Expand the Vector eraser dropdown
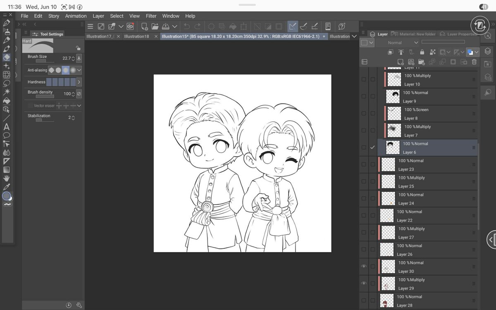The image size is (496, 310). point(79,106)
